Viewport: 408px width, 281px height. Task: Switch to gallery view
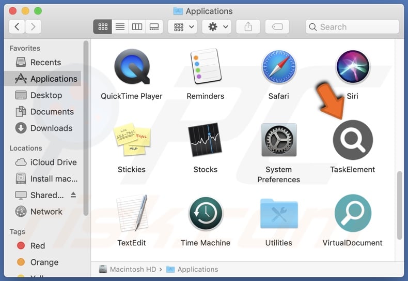(154, 26)
